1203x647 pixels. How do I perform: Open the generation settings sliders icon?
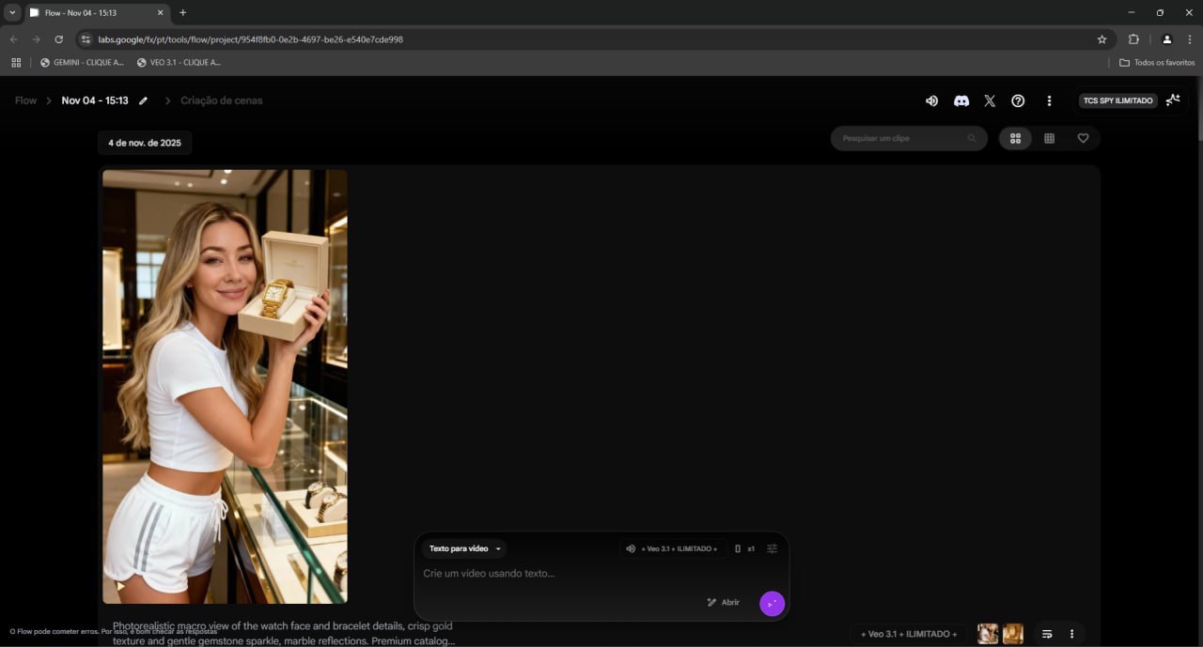772,548
